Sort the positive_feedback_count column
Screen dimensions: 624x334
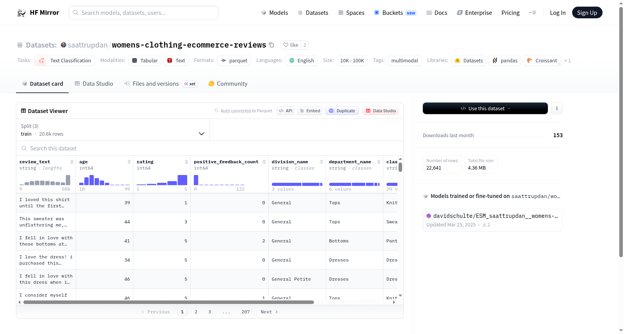pyautogui.click(x=264, y=162)
